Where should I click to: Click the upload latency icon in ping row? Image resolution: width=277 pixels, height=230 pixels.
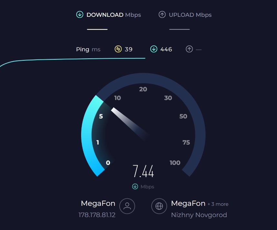coord(189,49)
